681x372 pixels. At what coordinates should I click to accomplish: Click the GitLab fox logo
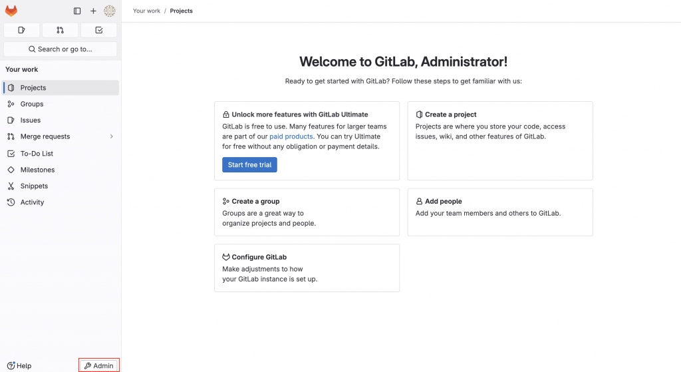coord(11,11)
